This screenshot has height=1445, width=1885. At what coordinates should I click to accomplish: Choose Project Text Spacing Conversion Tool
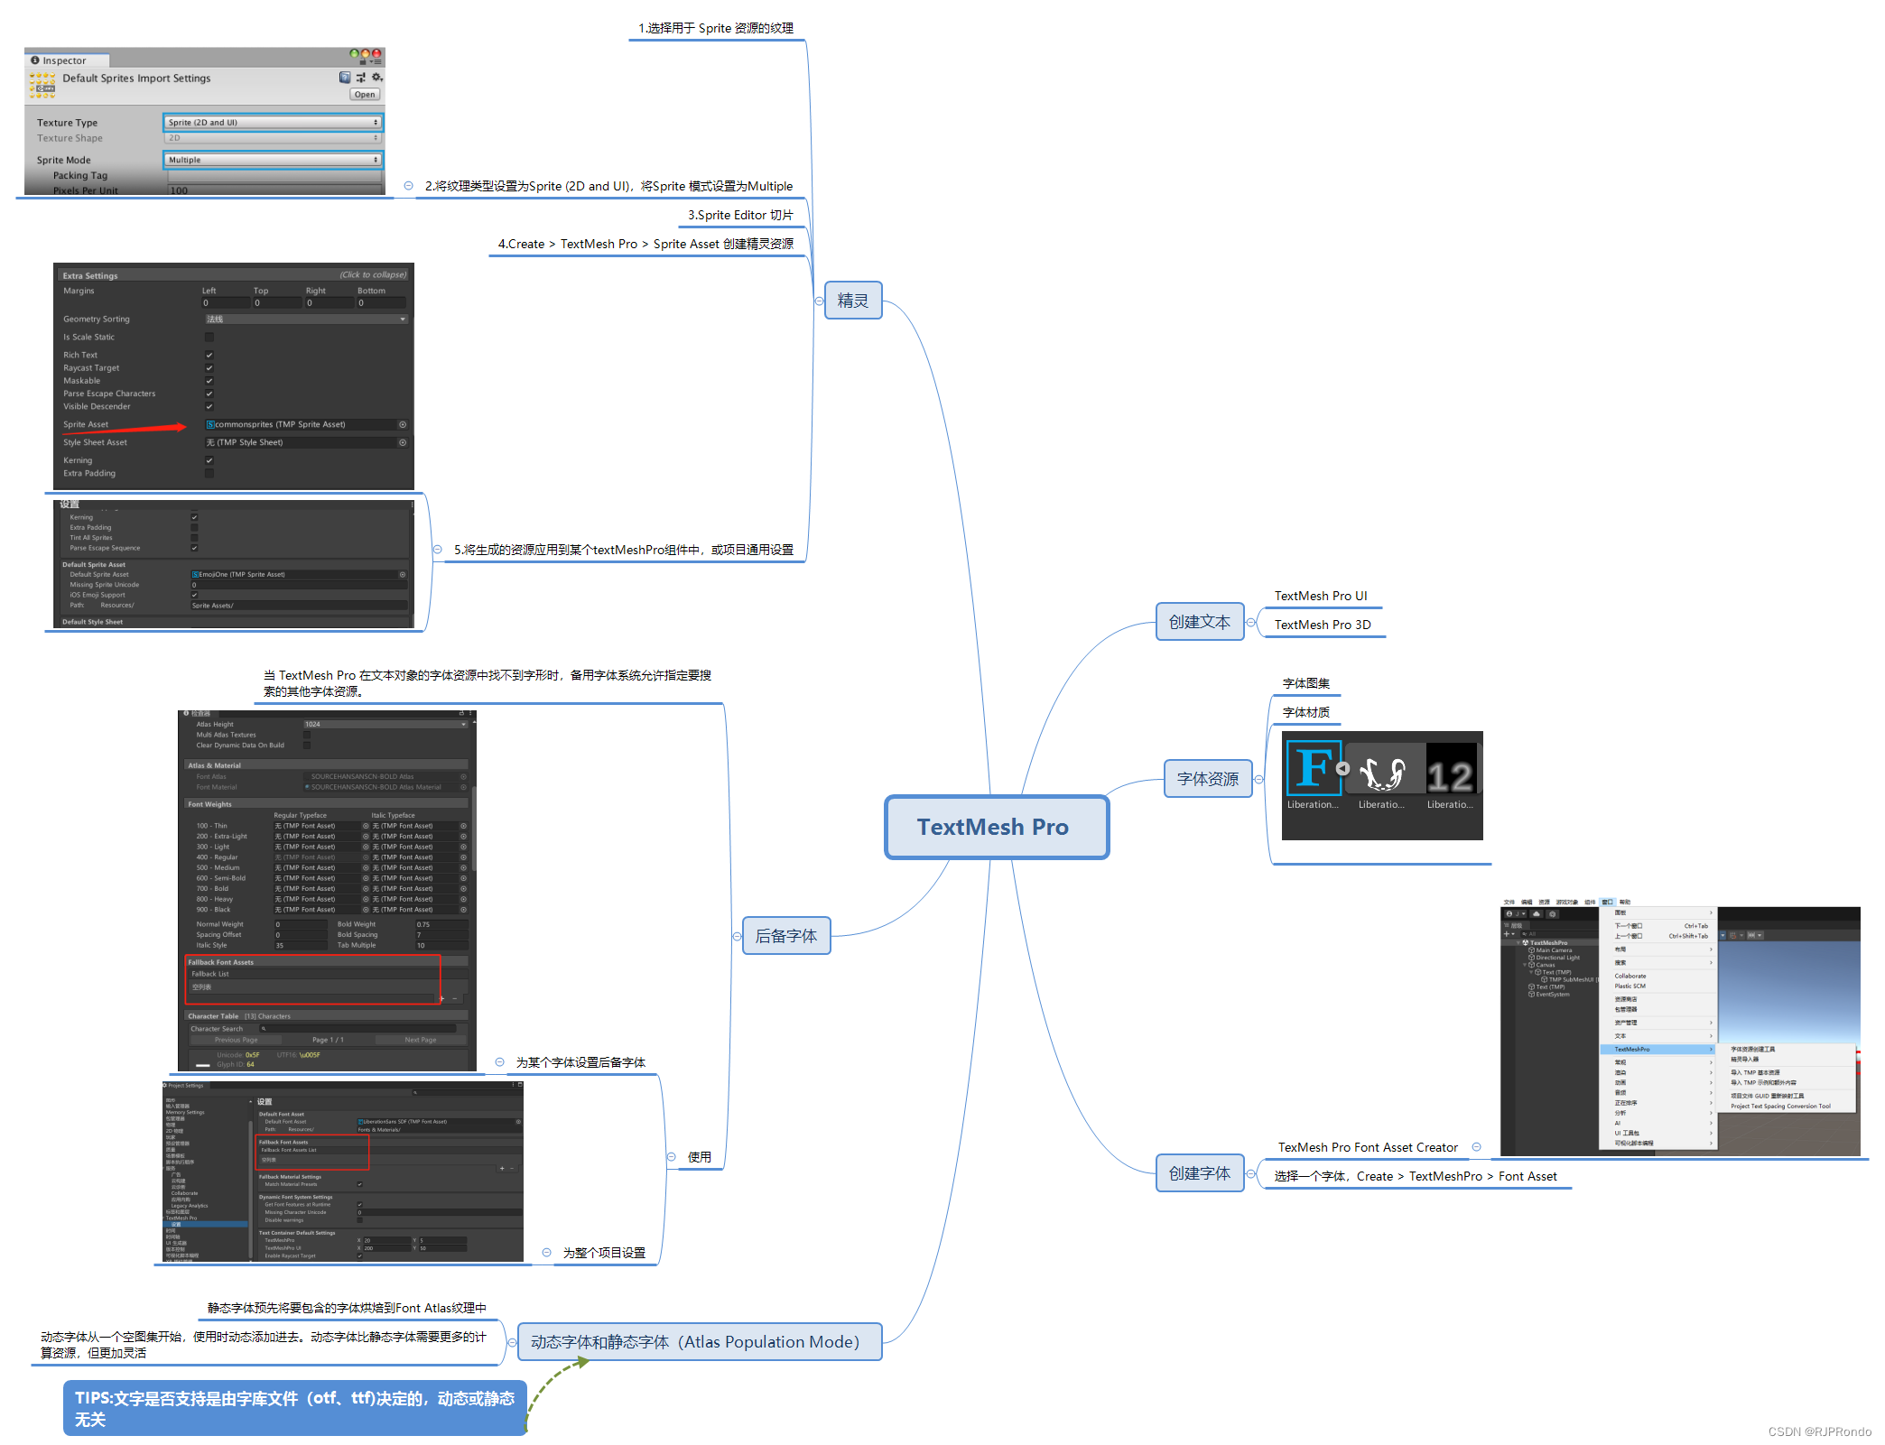click(x=1780, y=1107)
